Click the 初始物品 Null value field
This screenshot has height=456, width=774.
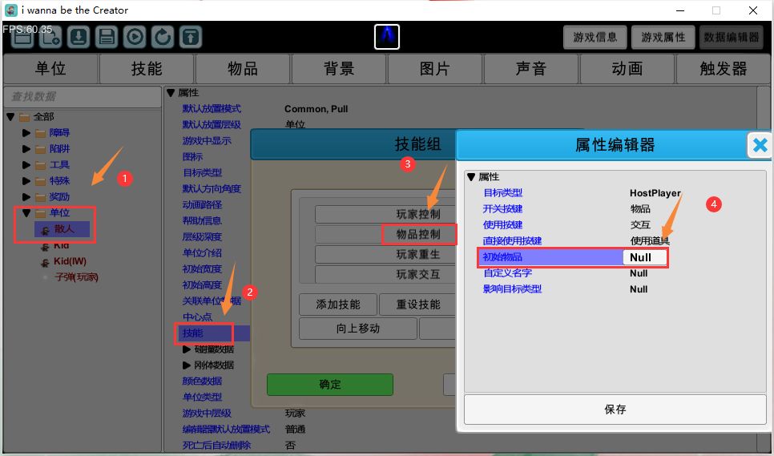click(x=644, y=257)
